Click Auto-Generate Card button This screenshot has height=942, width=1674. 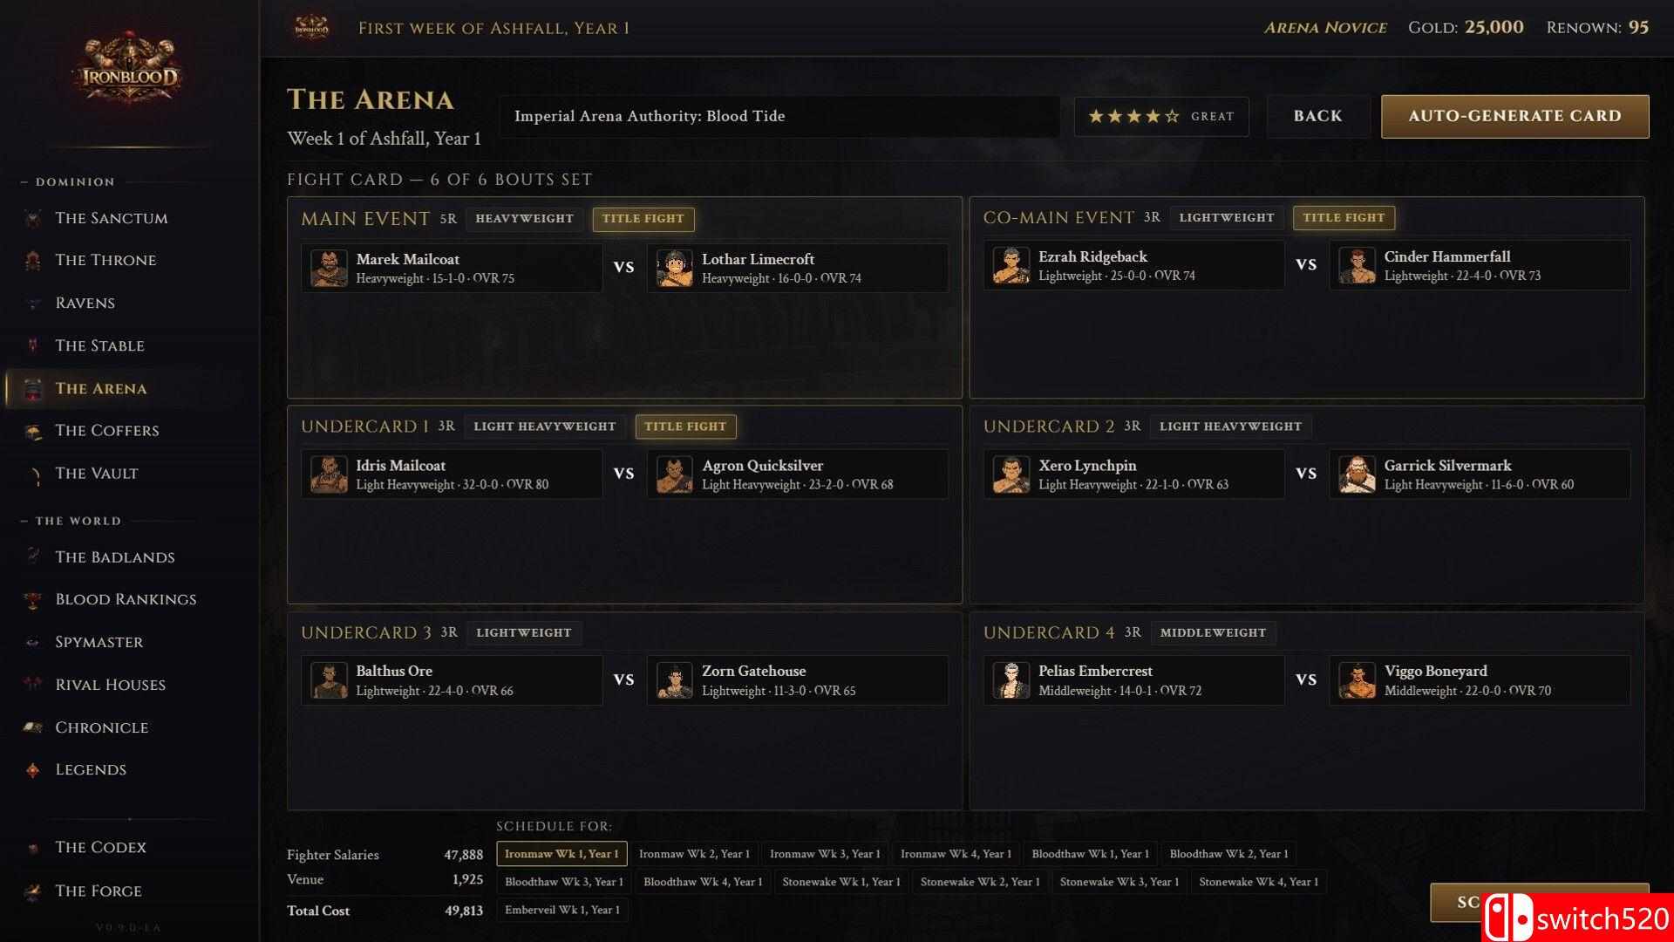pos(1514,116)
